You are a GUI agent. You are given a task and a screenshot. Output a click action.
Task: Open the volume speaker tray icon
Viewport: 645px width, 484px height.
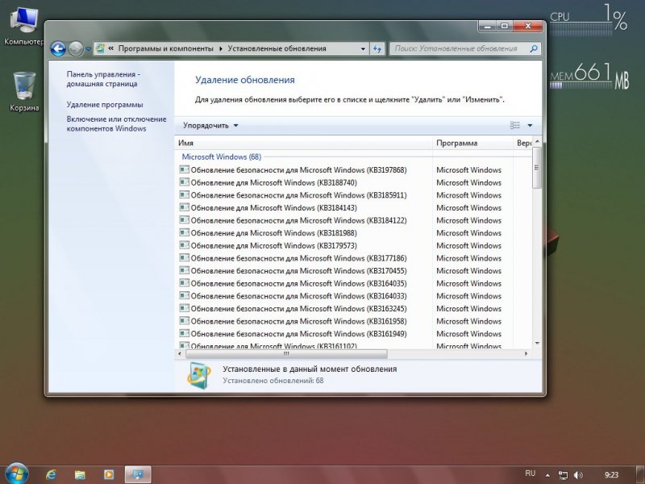(x=578, y=475)
